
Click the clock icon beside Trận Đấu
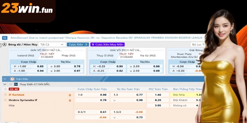pyautogui.click(x=12, y=79)
